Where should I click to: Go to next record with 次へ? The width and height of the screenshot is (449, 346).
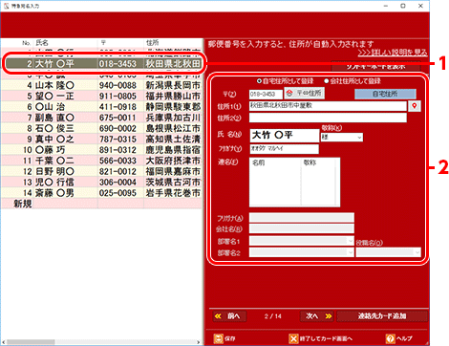(x=318, y=316)
